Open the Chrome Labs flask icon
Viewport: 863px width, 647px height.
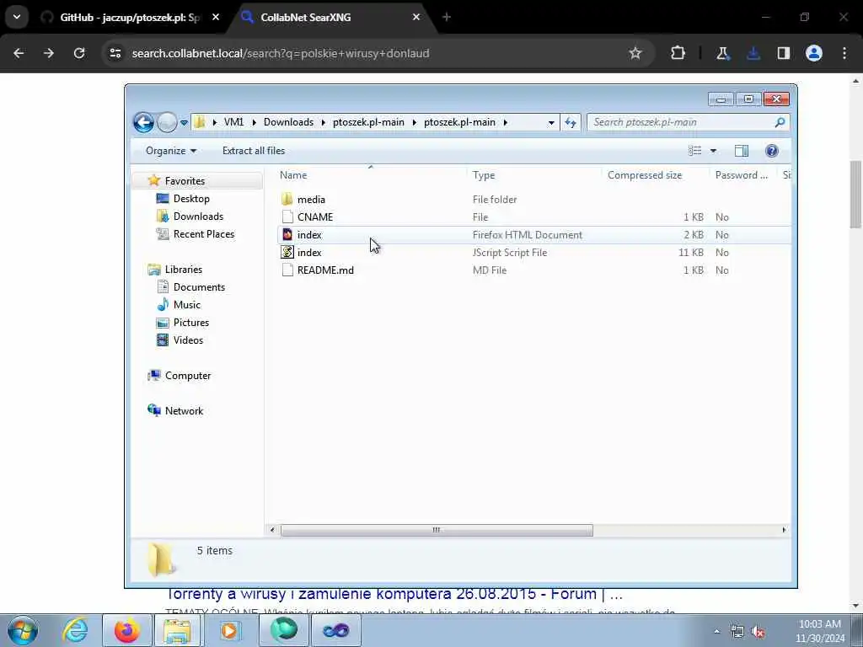[x=722, y=53]
